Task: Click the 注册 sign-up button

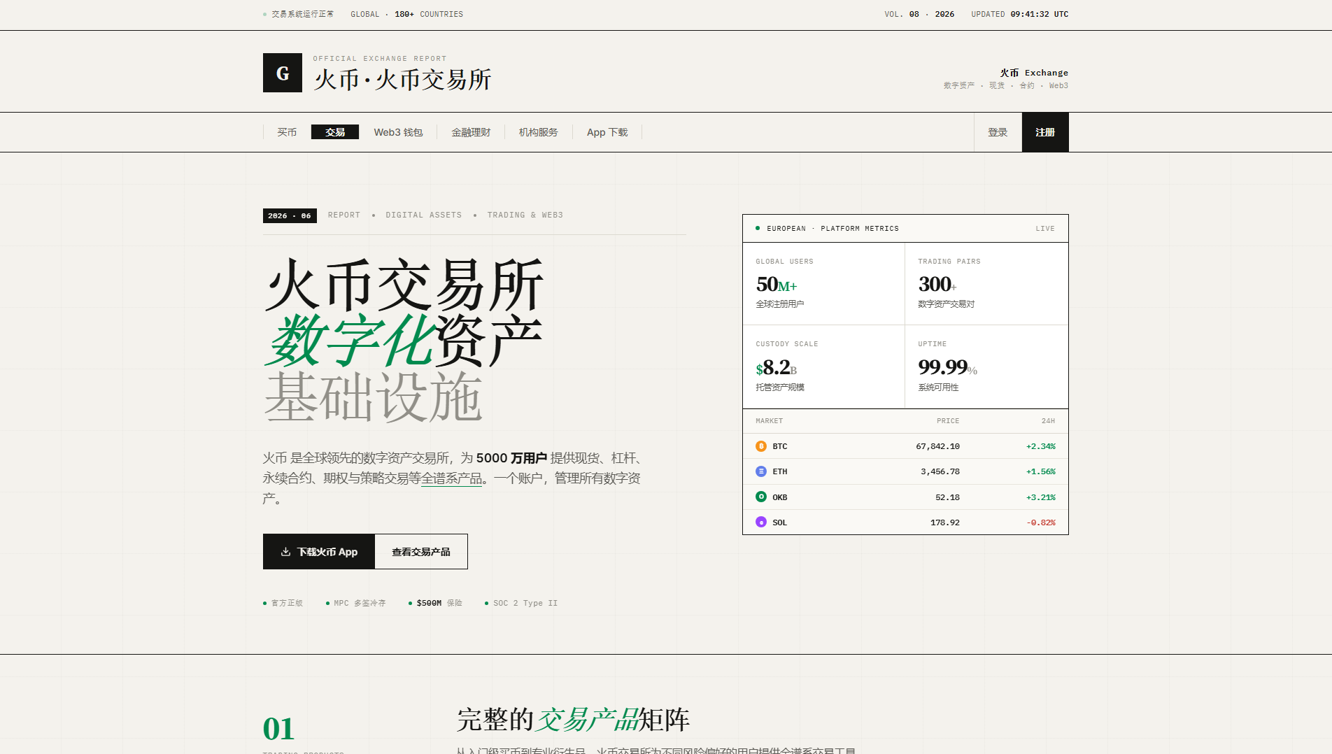Action: (x=1045, y=132)
